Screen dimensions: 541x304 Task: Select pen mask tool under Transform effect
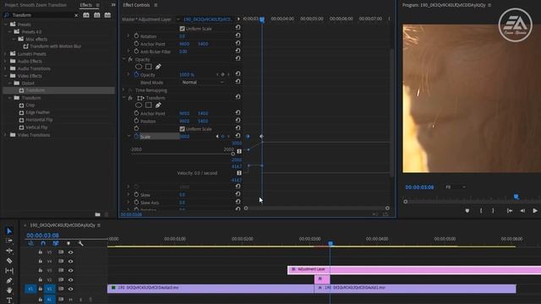pyautogui.click(x=158, y=105)
